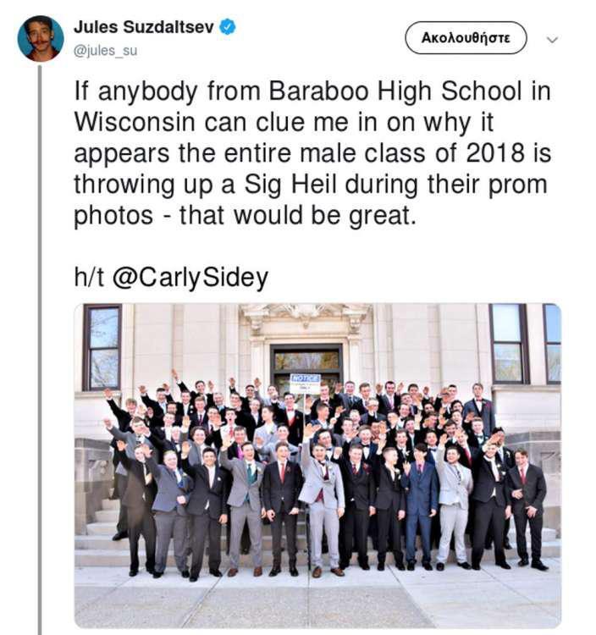596x635 pixels.
Task: Open the attached prom photo
Action: (x=317, y=466)
